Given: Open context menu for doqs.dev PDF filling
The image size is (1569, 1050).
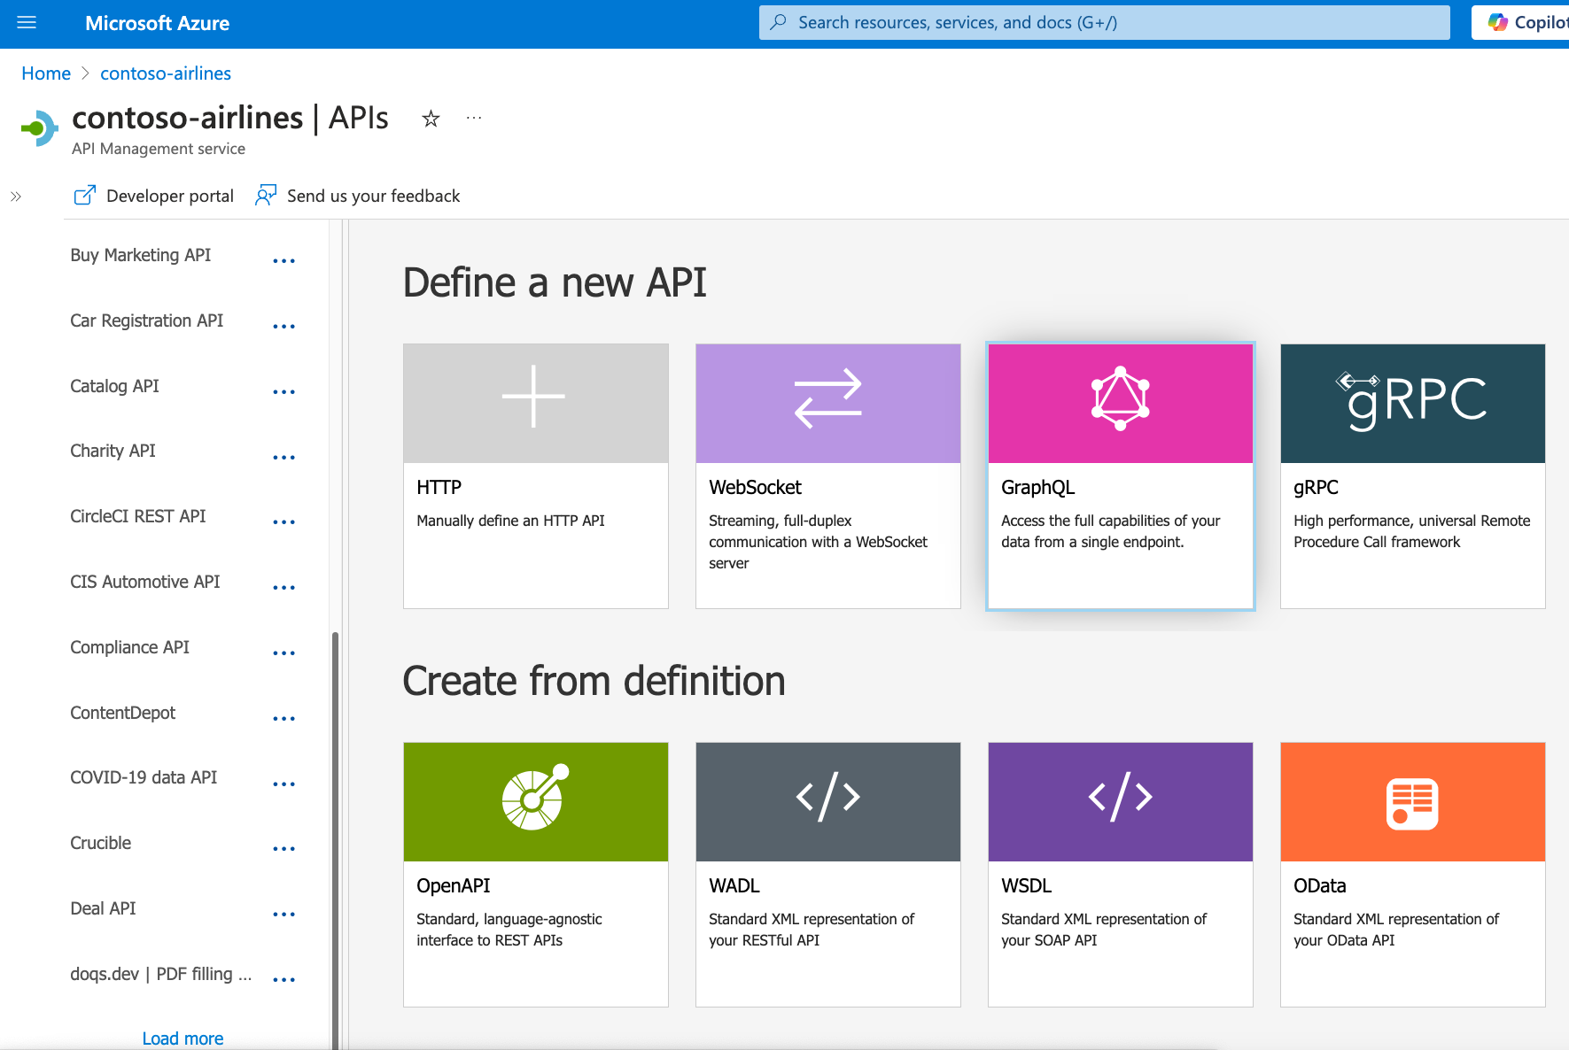Looking at the screenshot, I should pyautogui.click(x=284, y=980).
